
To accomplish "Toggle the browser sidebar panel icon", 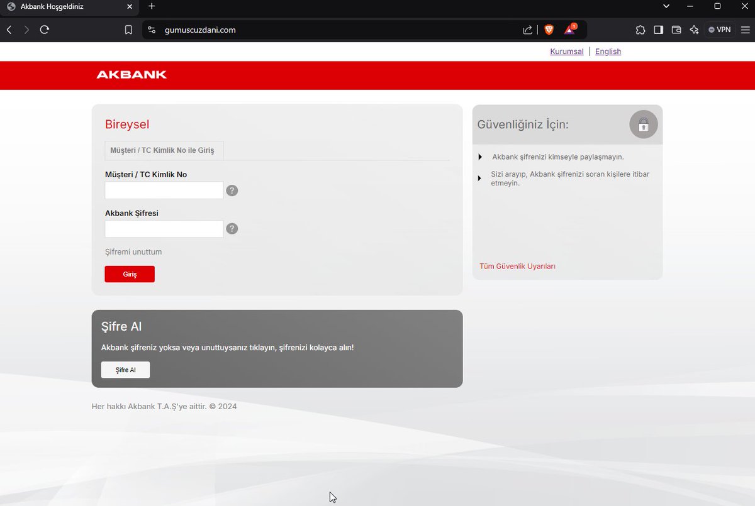I will point(658,30).
